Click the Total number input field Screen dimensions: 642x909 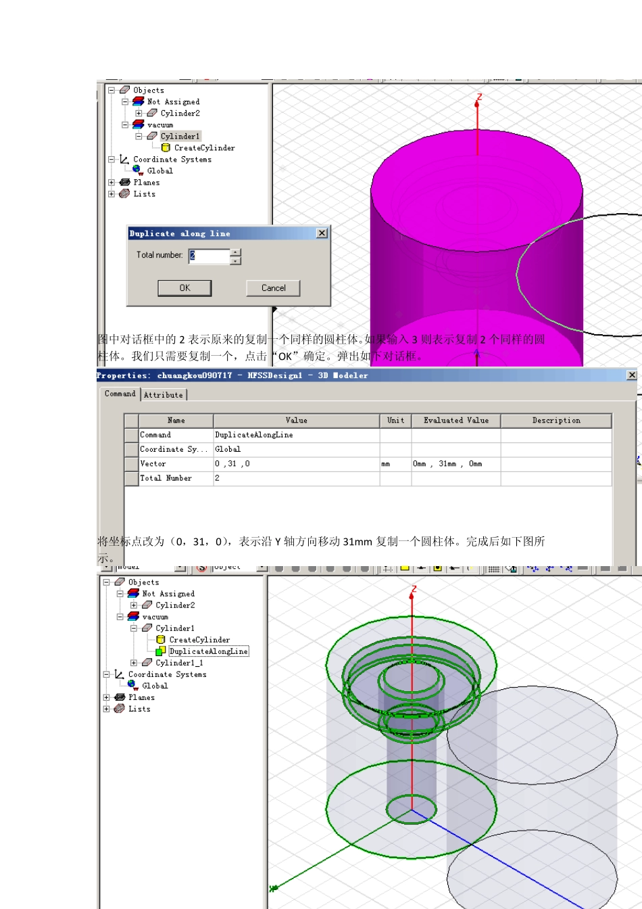(209, 256)
